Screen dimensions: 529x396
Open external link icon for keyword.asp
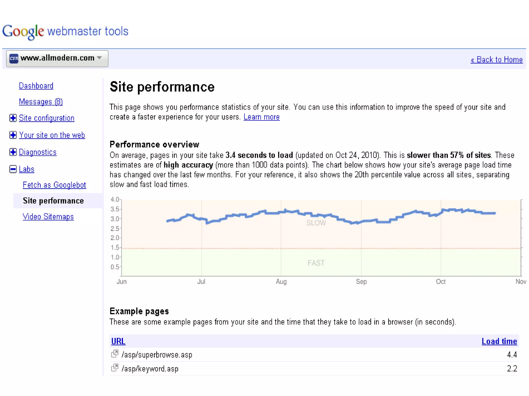(114, 368)
